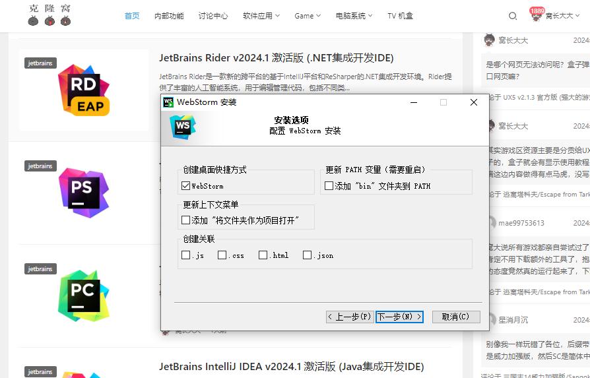The width and height of the screenshot is (590, 378).
Task: Open the Rider RD EAP thumbnail
Action: [84, 90]
